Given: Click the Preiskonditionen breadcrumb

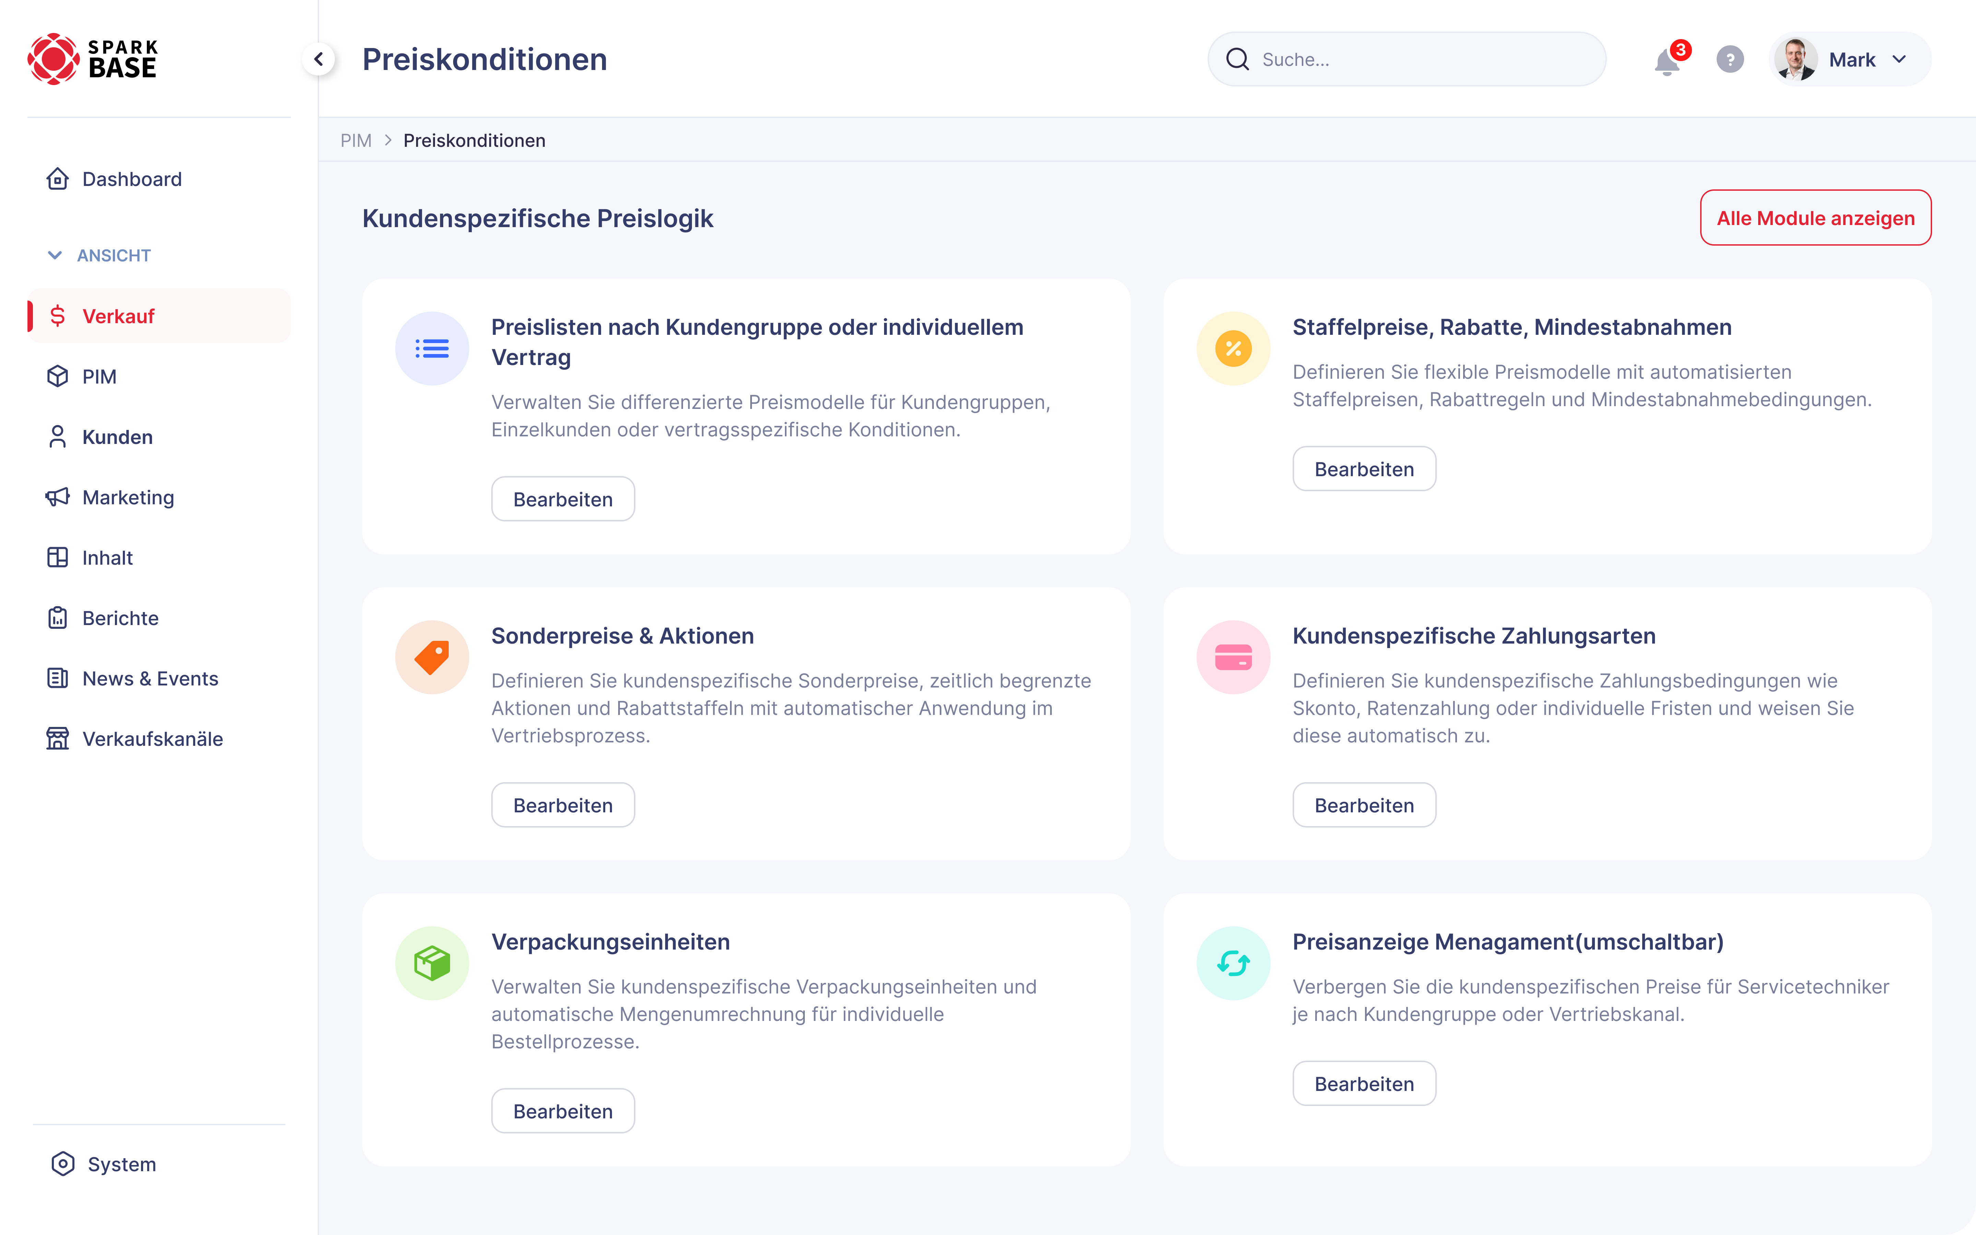Looking at the screenshot, I should (x=474, y=141).
